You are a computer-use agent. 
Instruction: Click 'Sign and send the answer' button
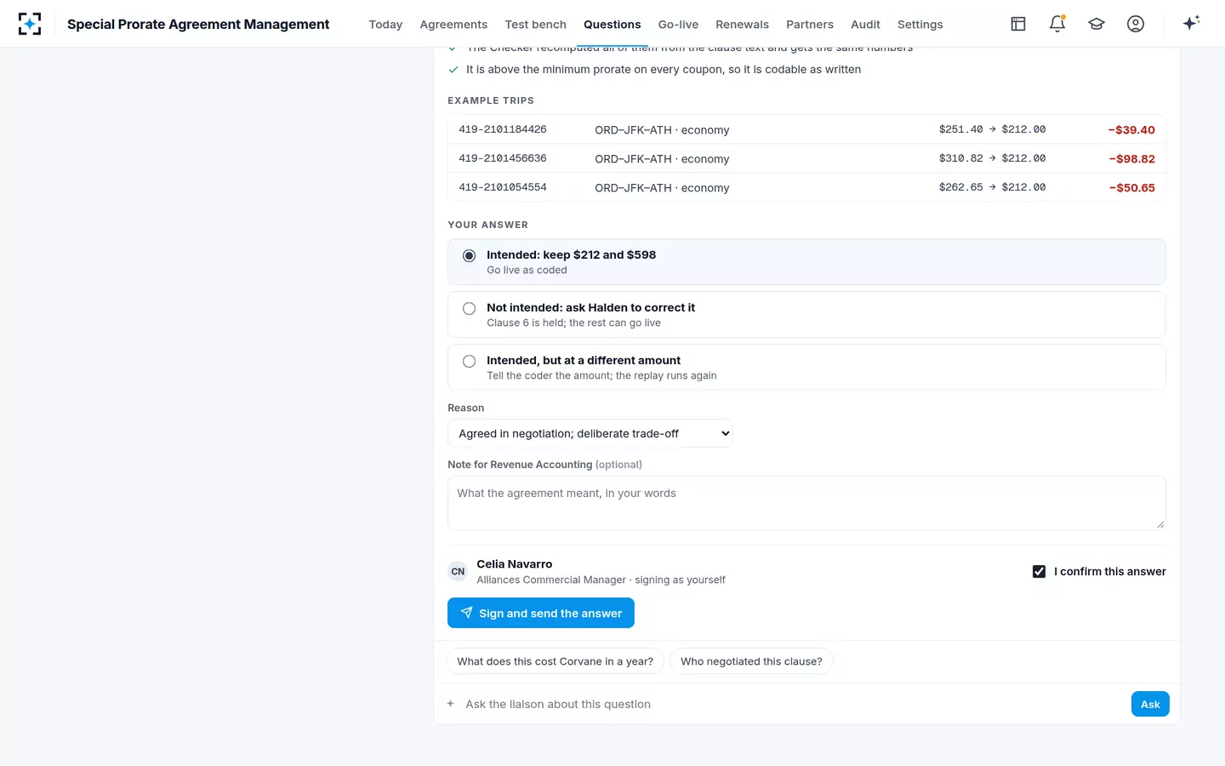point(541,613)
